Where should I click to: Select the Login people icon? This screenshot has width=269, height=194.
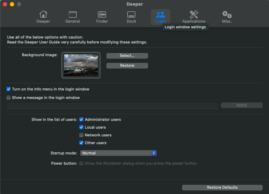pyautogui.click(x=160, y=17)
